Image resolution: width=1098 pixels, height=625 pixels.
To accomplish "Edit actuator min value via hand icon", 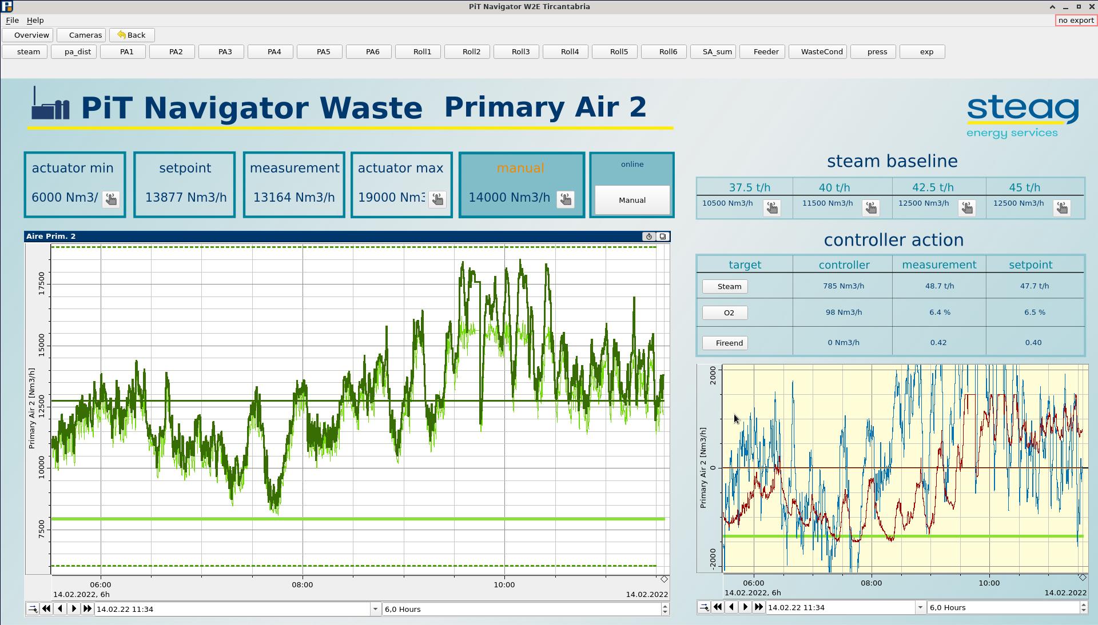I will pyautogui.click(x=111, y=199).
